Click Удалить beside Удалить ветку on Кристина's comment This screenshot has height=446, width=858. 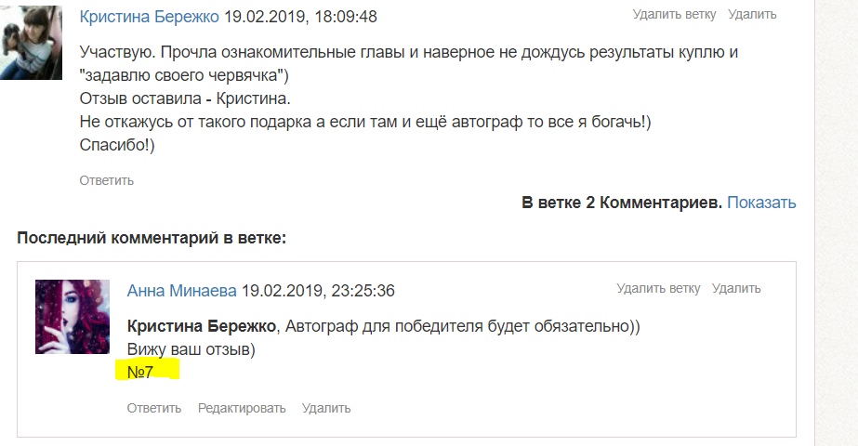pyautogui.click(x=752, y=14)
